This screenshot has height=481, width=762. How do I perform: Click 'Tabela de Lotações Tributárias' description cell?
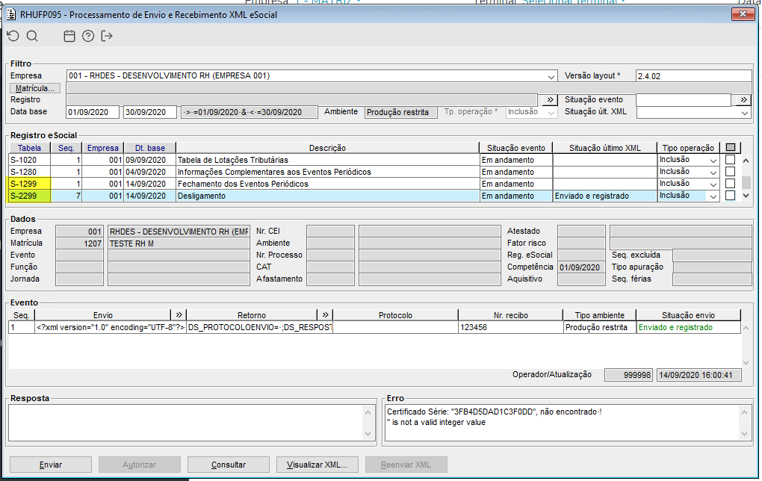[x=327, y=160]
